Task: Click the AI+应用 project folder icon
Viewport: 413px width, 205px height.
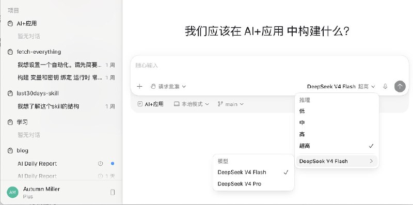Action: [x=10, y=23]
